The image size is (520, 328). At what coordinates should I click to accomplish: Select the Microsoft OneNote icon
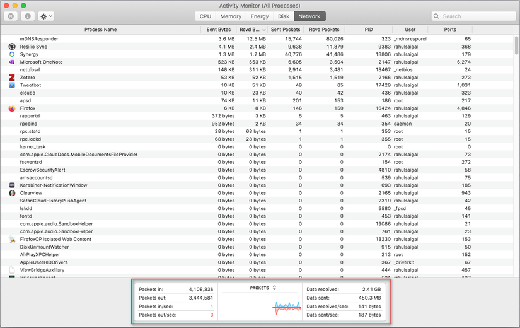coord(12,62)
